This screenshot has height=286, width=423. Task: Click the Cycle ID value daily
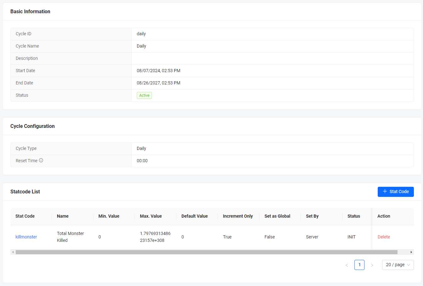[141, 34]
